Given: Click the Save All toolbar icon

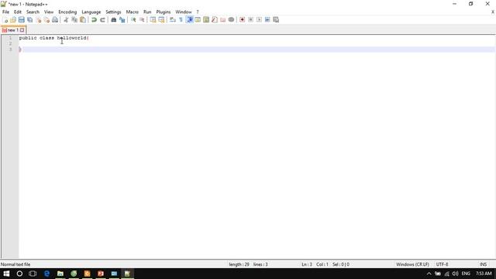Looking at the screenshot, I should (x=30, y=19).
